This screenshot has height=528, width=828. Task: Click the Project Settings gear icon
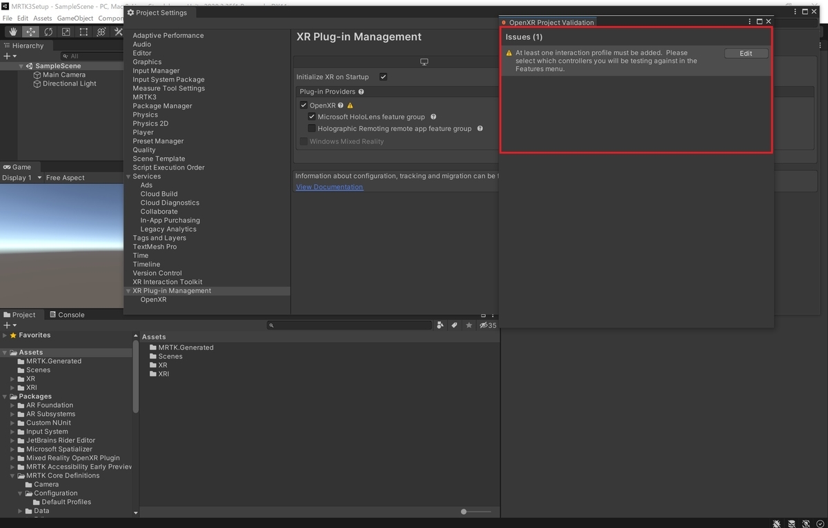(x=130, y=12)
